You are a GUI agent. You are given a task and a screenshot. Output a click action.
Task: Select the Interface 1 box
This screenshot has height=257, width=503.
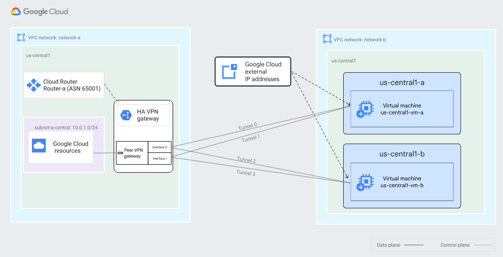pos(160,159)
